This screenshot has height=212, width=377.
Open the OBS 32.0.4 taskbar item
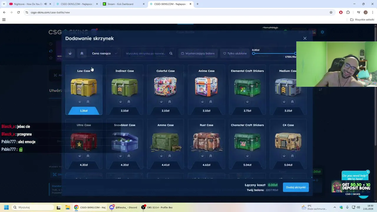click(x=157, y=207)
